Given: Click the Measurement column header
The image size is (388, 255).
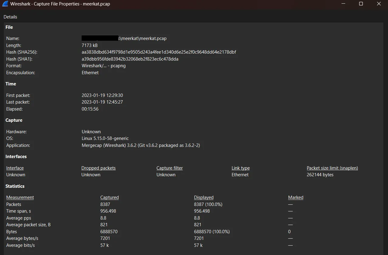Looking at the screenshot, I should click(x=20, y=197).
